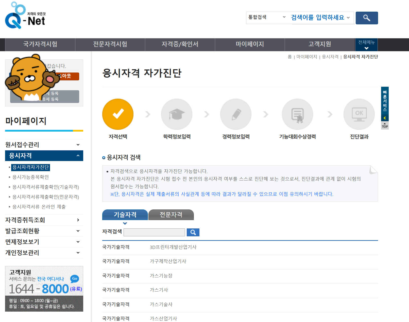Click the top blue search magnifier button
This screenshot has height=322, width=409.
[366, 18]
